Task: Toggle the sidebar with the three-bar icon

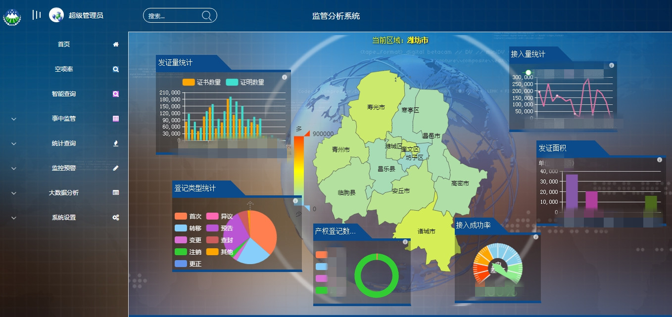Action: (x=37, y=15)
